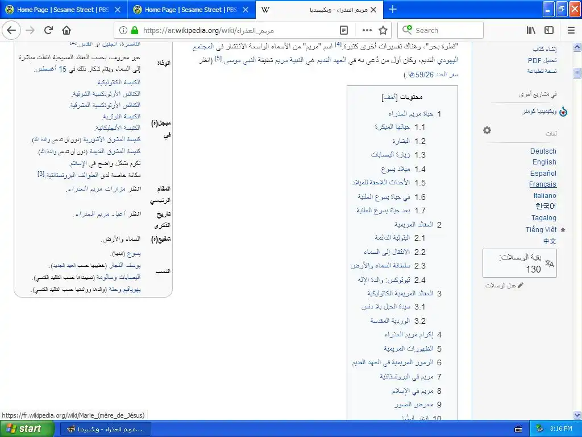The image size is (582, 437).
Task: Click the scrollbar up arrow
Action: pos(577,47)
